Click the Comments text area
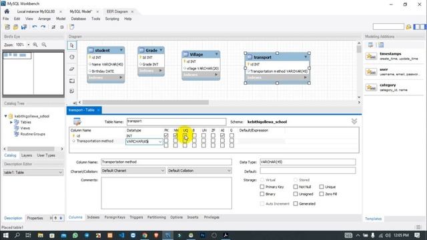Image resolution: width=427 pixels, height=240 pixels. click(x=166, y=193)
